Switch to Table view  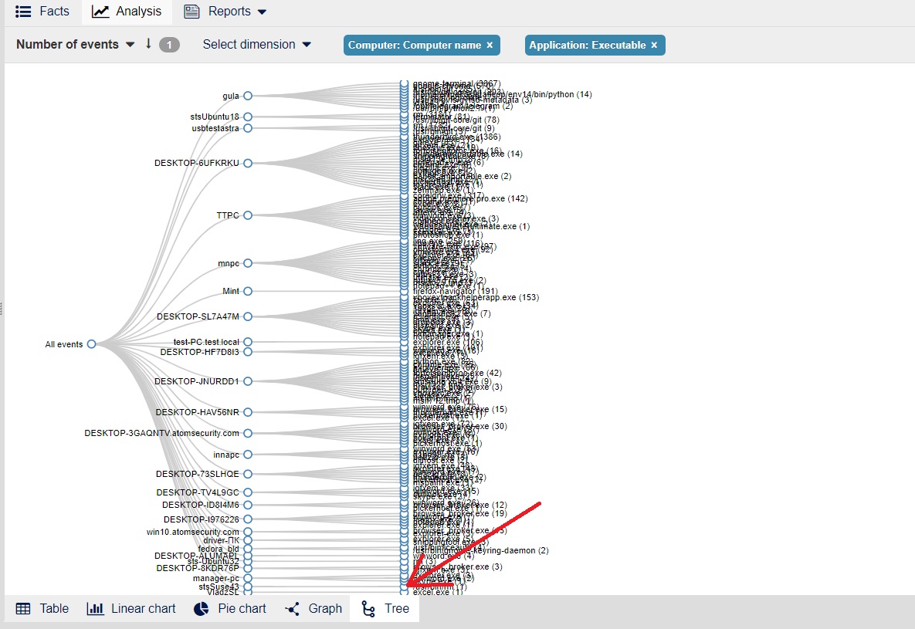42,609
